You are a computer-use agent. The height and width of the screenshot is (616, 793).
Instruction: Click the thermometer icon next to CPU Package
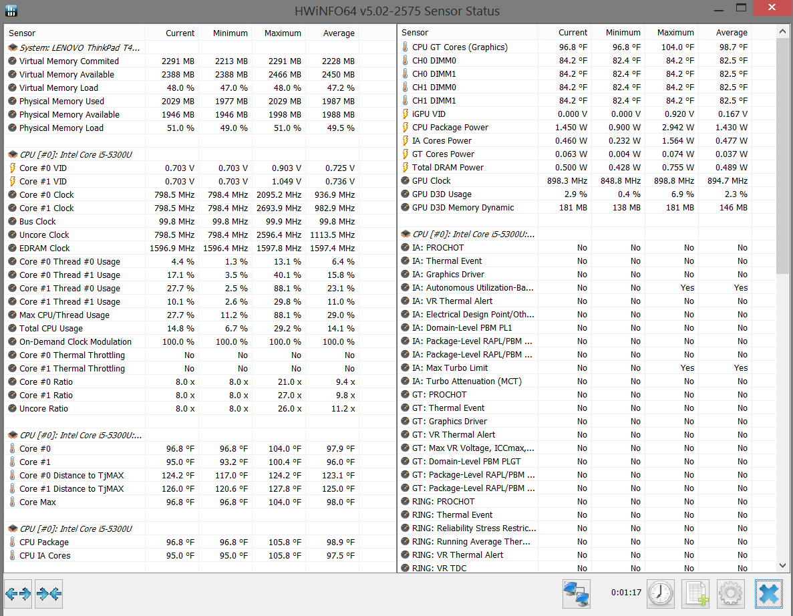click(13, 542)
